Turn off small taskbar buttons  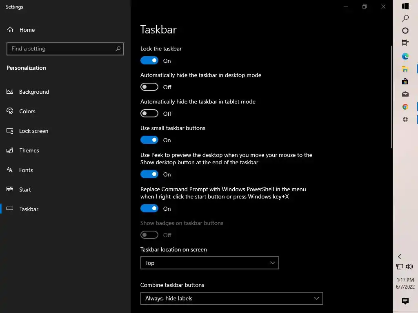[x=149, y=140]
